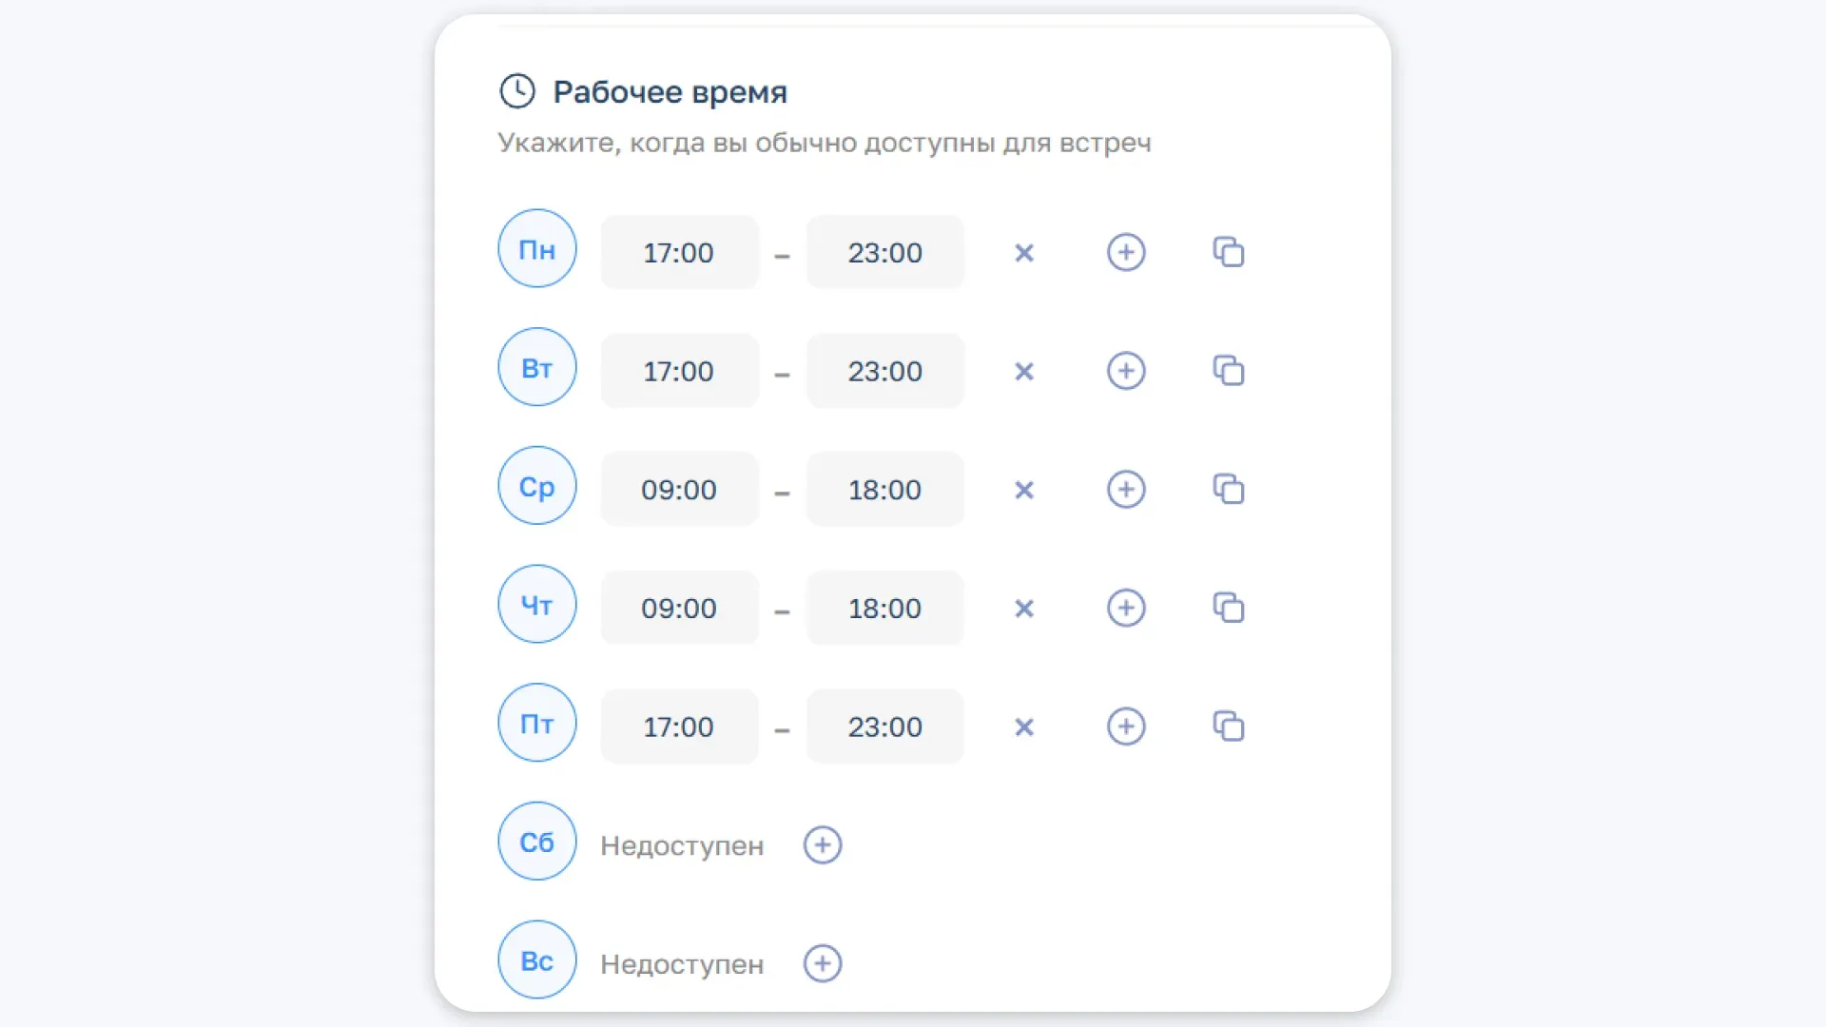Viewport: 1826px width, 1027px height.
Task: Open Friday's end time field 23:00
Action: (x=884, y=727)
